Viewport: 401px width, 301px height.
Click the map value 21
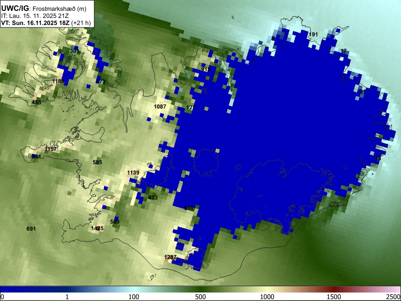point(363,92)
